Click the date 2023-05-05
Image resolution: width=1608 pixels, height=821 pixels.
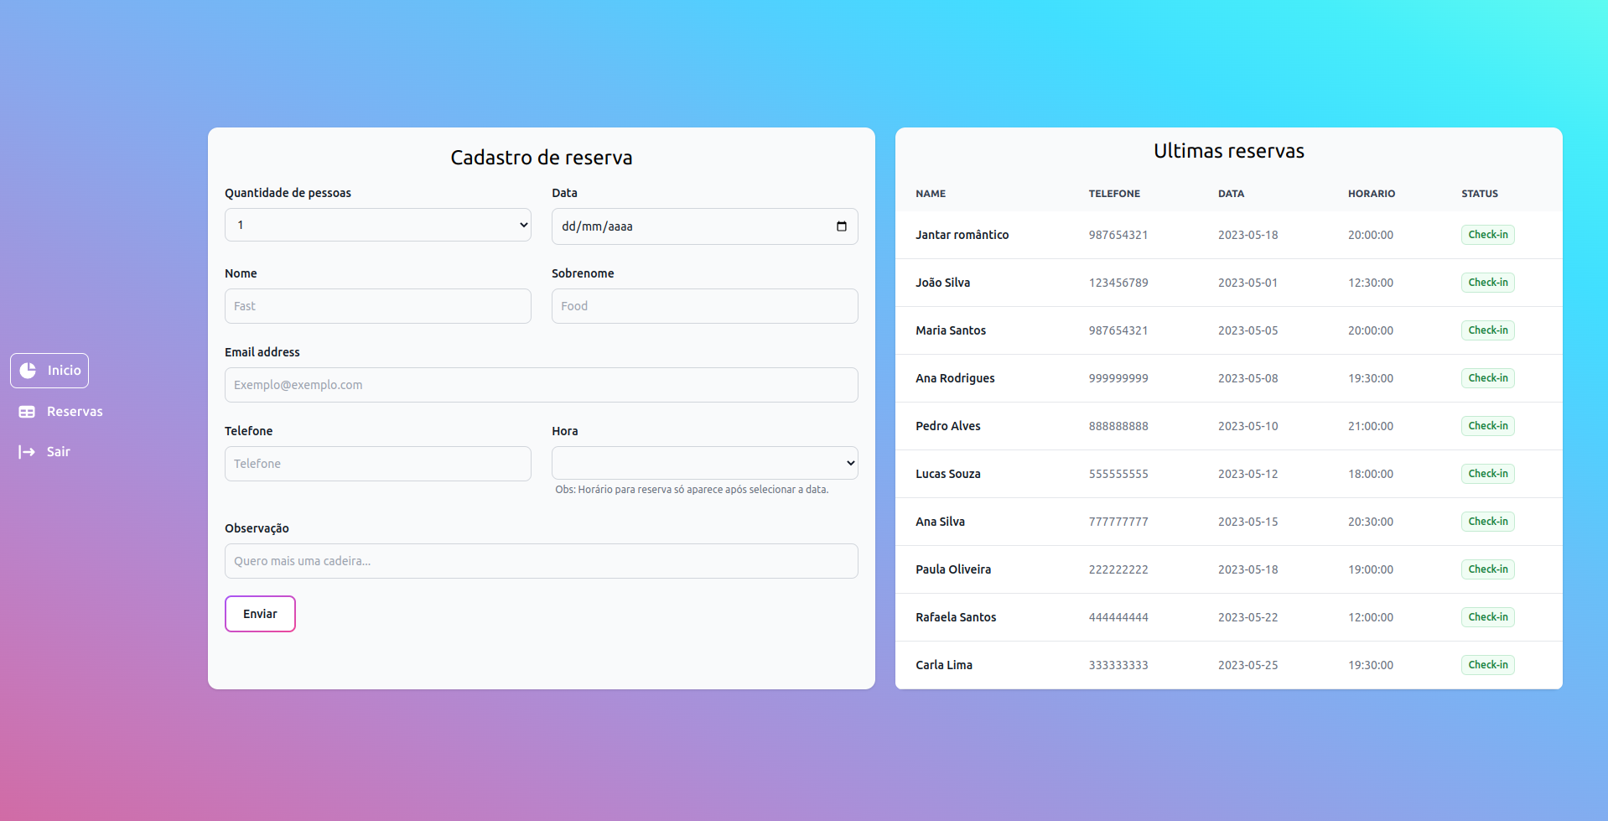pos(1247,330)
